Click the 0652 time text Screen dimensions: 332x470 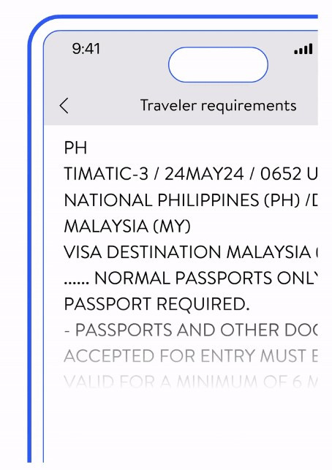coord(280,174)
